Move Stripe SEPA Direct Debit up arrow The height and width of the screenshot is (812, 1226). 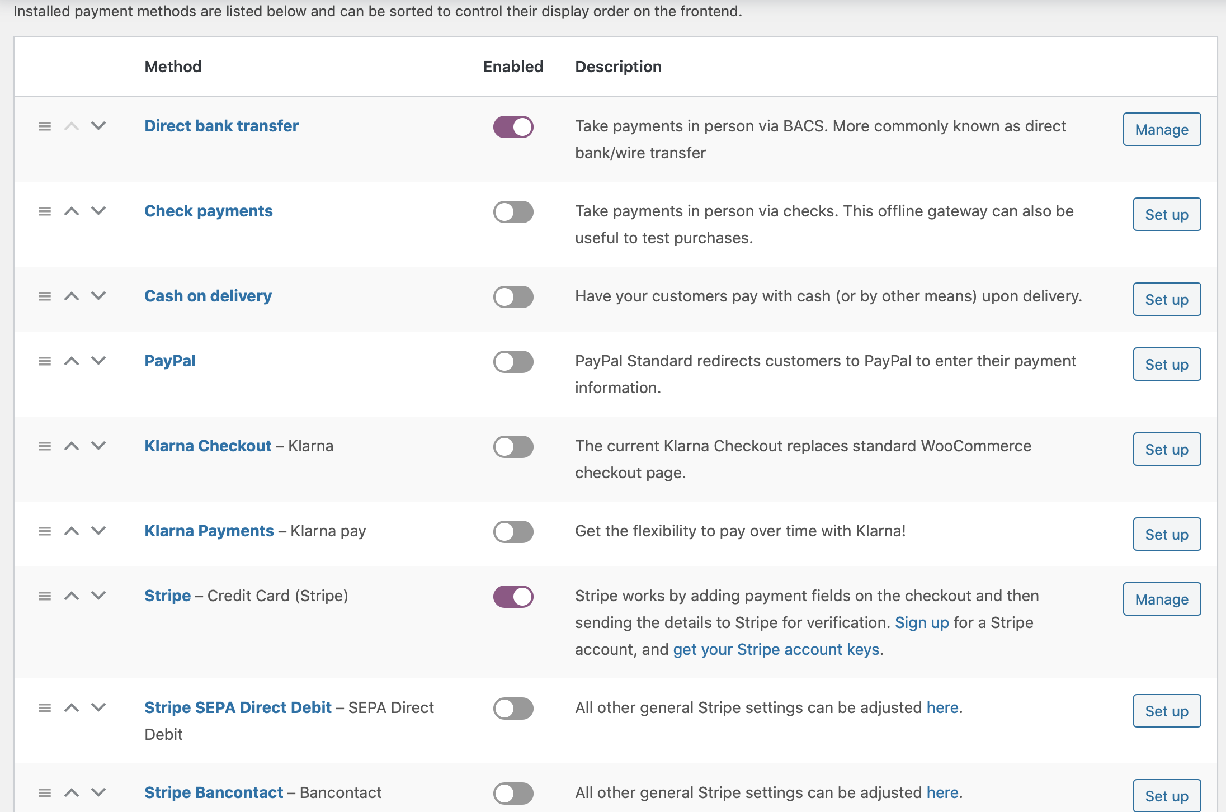(x=72, y=708)
